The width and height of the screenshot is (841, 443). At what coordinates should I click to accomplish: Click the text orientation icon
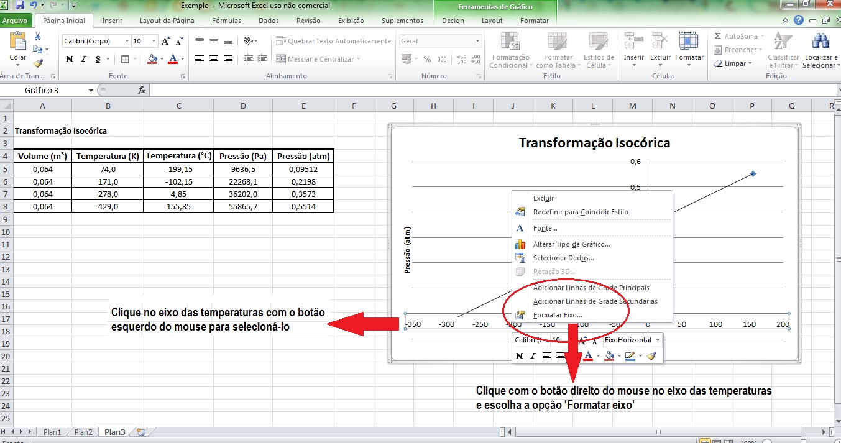pos(249,41)
